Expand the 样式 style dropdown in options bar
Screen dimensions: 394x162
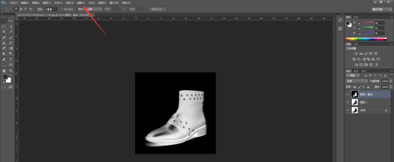(95, 9)
